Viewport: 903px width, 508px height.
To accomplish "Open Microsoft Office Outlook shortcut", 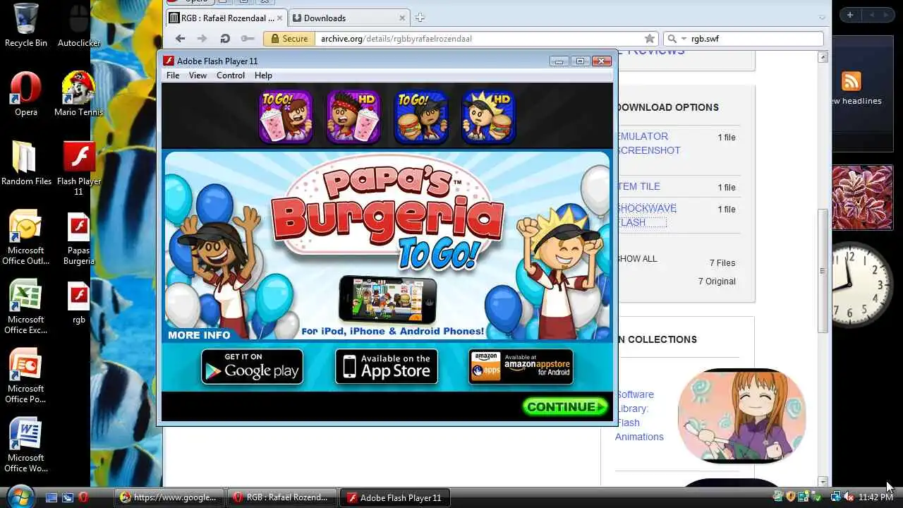I will (26, 237).
